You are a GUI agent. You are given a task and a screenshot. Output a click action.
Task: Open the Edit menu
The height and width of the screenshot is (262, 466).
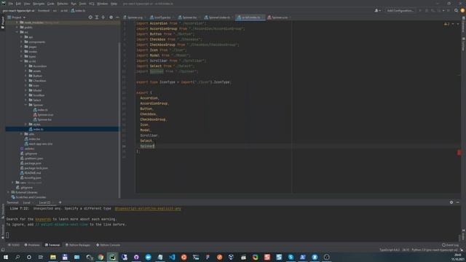click(18, 4)
